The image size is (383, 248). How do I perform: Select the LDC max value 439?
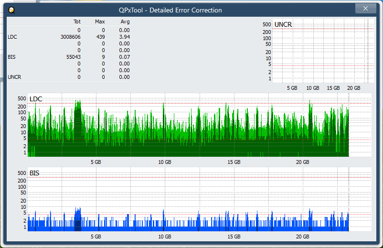[x=101, y=37]
